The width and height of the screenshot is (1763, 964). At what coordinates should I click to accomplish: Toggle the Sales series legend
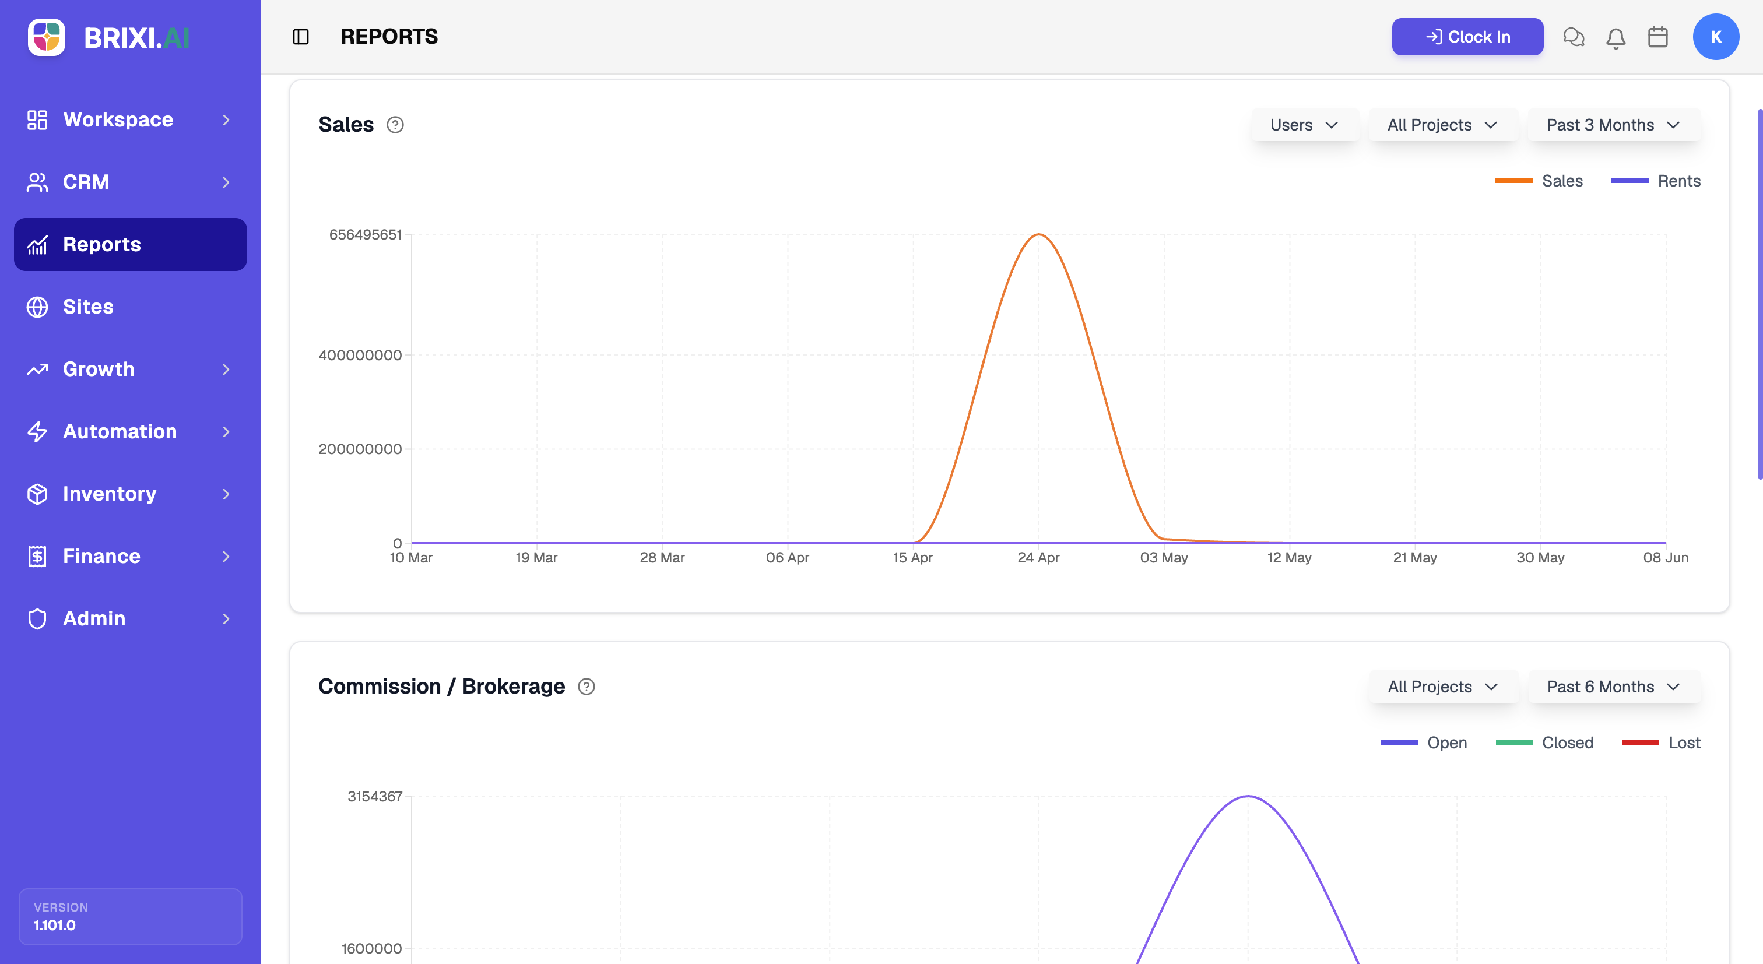click(x=1539, y=181)
